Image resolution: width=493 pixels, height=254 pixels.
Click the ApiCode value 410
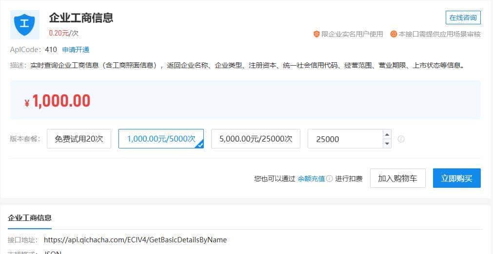[x=51, y=50]
